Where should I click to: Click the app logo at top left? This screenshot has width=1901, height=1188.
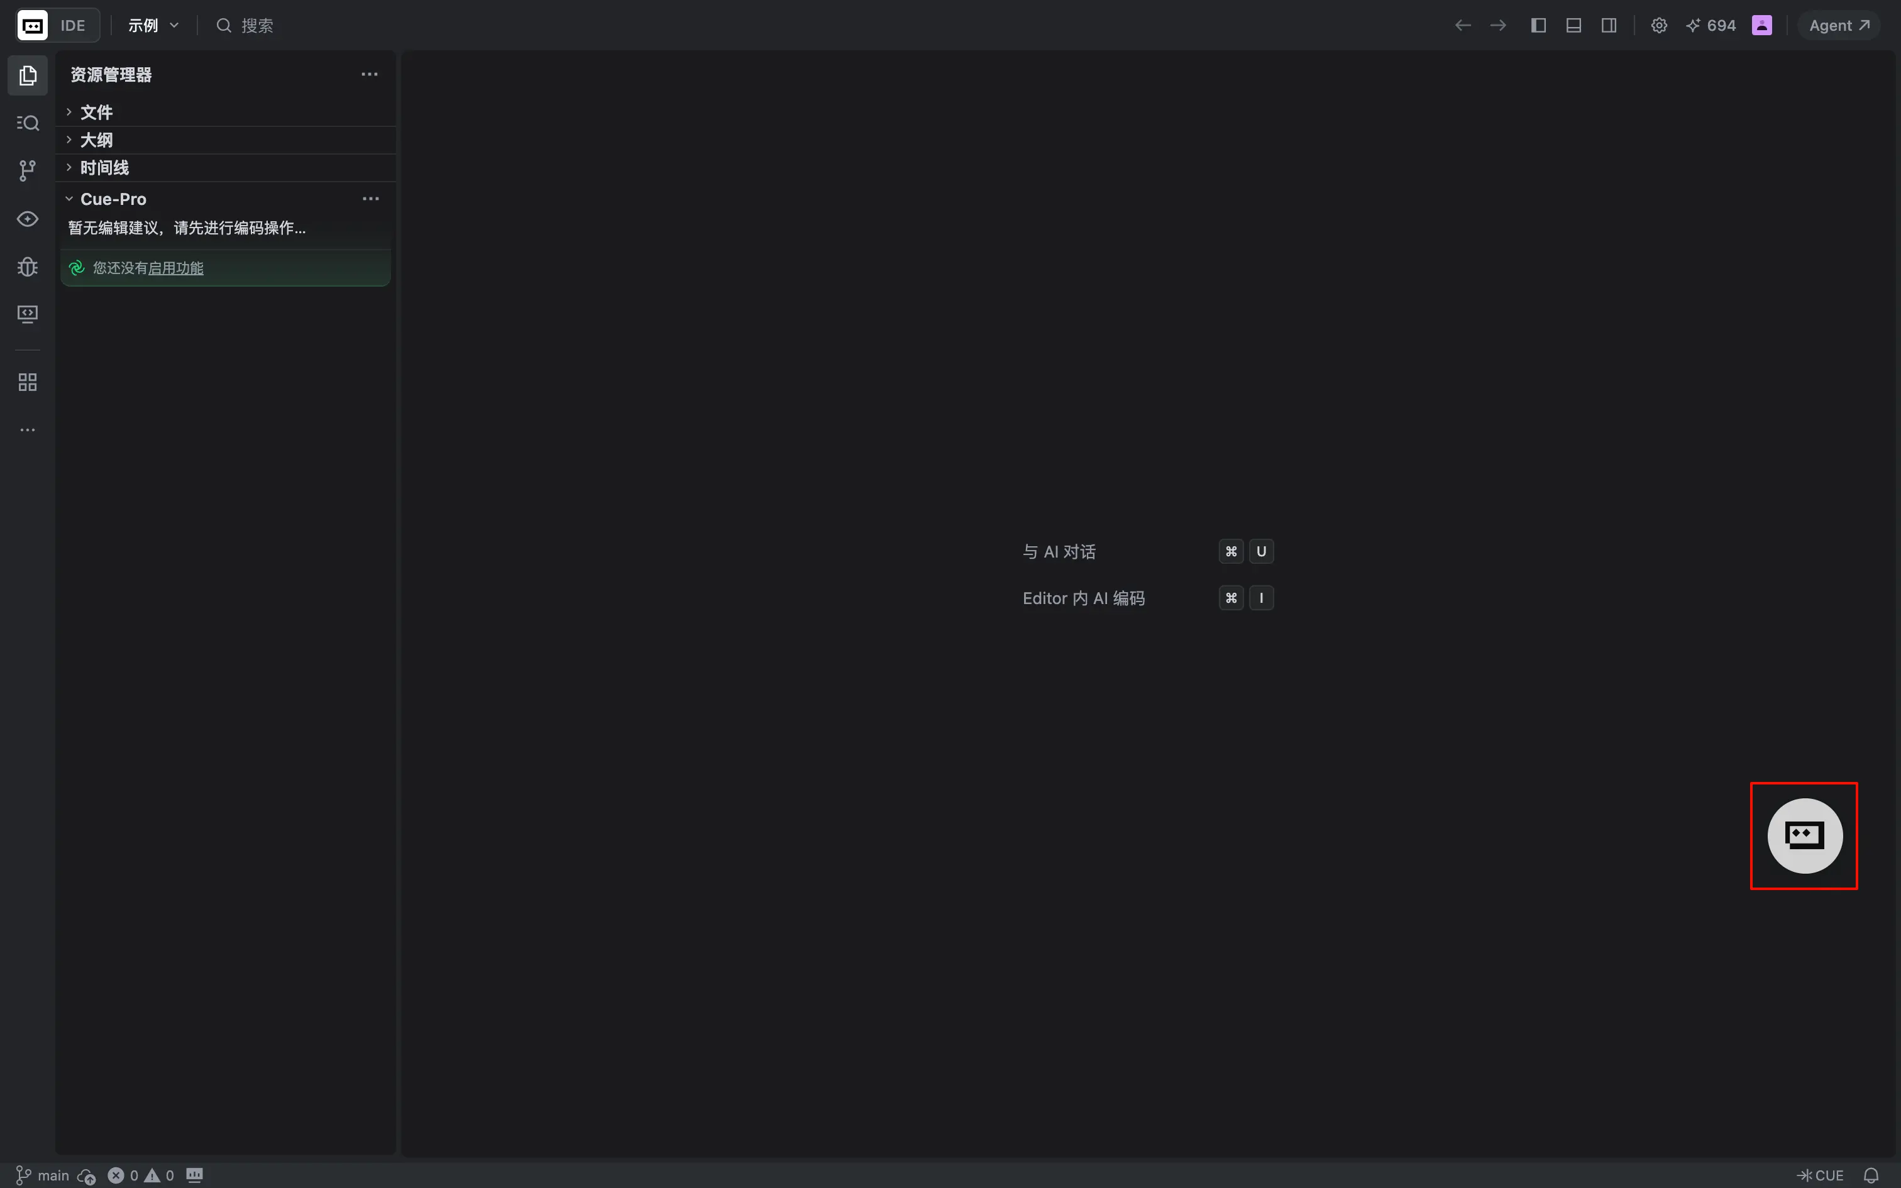32,25
